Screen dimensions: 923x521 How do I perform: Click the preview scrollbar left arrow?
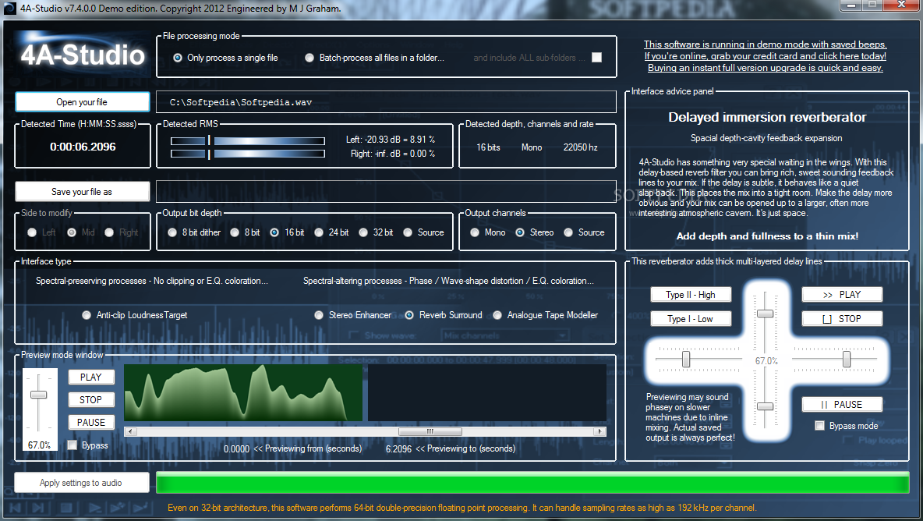pyautogui.click(x=130, y=431)
